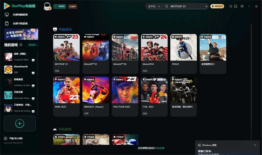Click PC icon beside Sword Art Online
Image resolution: width=262 pixels, height=155 pixels.
[33, 112]
